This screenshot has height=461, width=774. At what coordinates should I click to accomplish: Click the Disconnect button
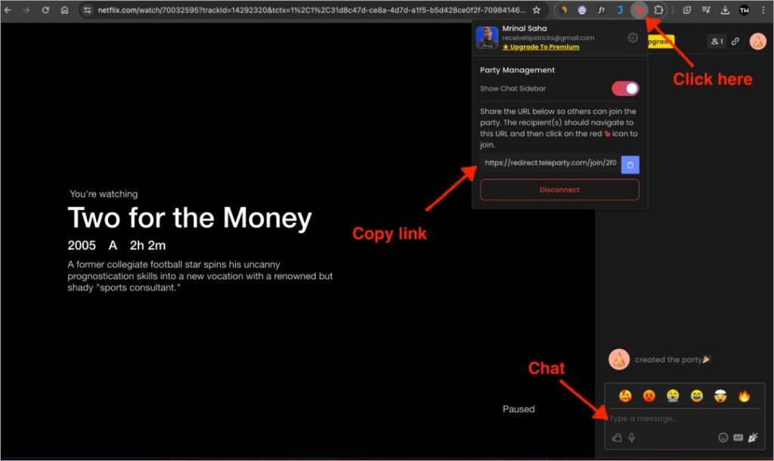[x=560, y=190]
